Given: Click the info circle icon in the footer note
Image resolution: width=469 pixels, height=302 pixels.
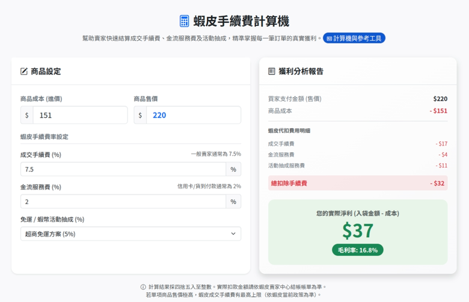Looking at the screenshot, I should (x=143, y=287).
